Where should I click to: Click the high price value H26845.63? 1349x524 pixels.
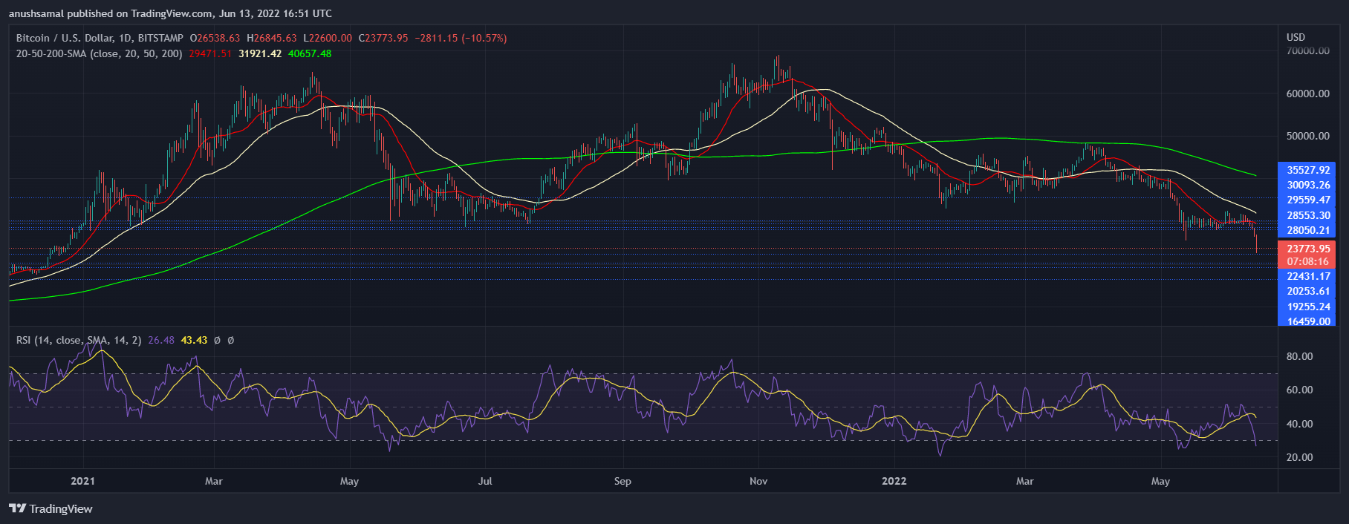click(271, 38)
